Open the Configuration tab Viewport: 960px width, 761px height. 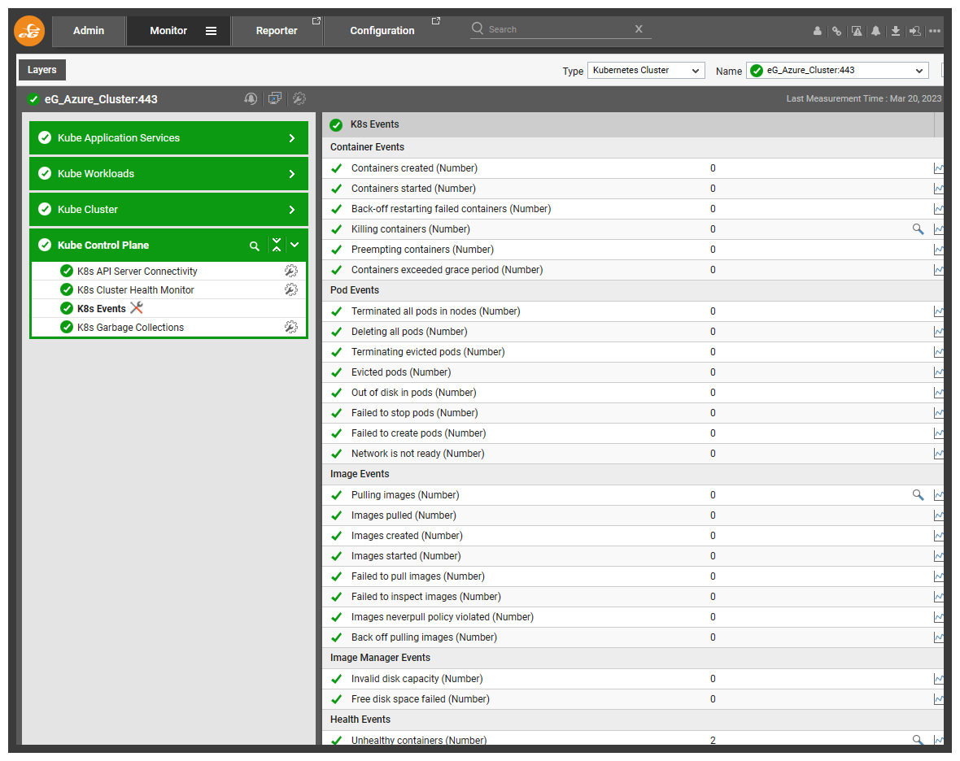(382, 31)
